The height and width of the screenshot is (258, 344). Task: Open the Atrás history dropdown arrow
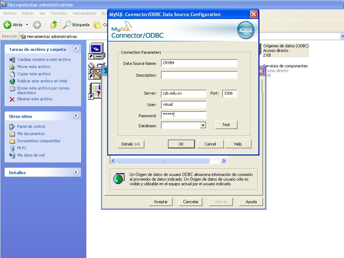pos(27,25)
